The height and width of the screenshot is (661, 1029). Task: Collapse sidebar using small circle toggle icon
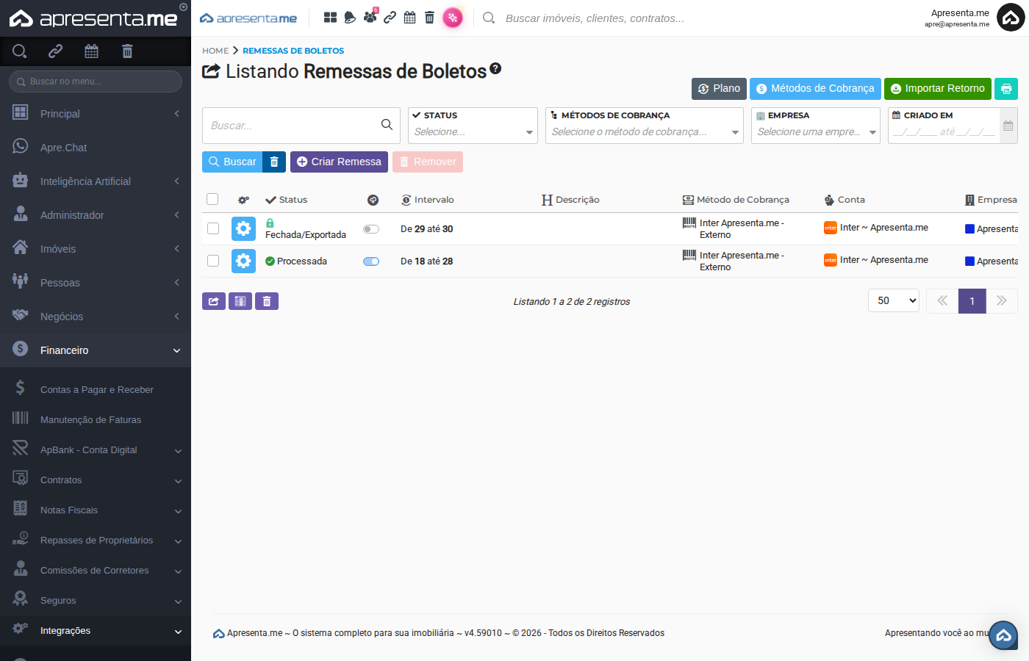[x=183, y=7]
